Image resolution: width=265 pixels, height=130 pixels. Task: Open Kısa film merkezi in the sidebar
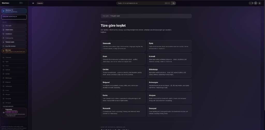[x=14, y=46]
